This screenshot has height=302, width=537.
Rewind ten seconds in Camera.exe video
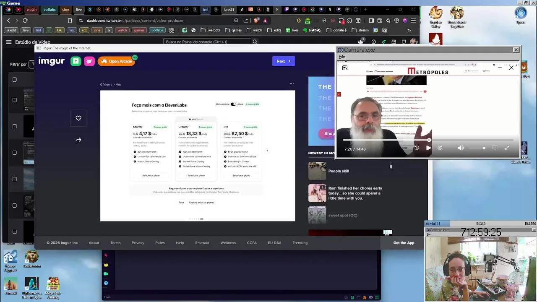click(417, 148)
